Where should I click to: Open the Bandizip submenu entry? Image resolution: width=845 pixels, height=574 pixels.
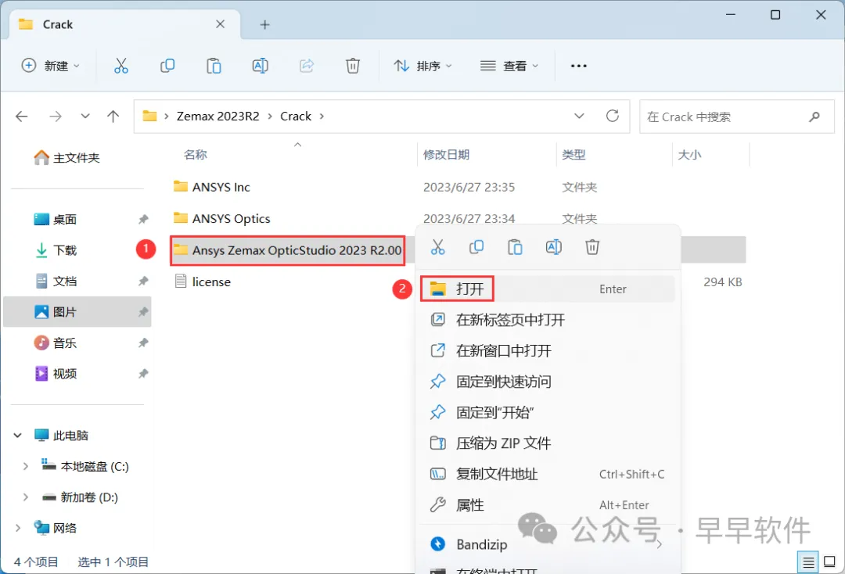pos(548,544)
